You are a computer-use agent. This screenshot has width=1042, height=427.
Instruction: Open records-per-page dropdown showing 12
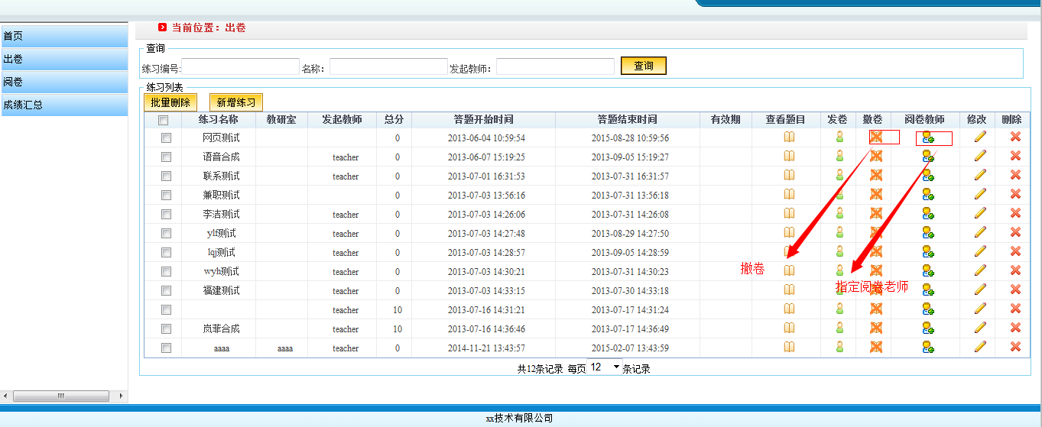click(604, 367)
